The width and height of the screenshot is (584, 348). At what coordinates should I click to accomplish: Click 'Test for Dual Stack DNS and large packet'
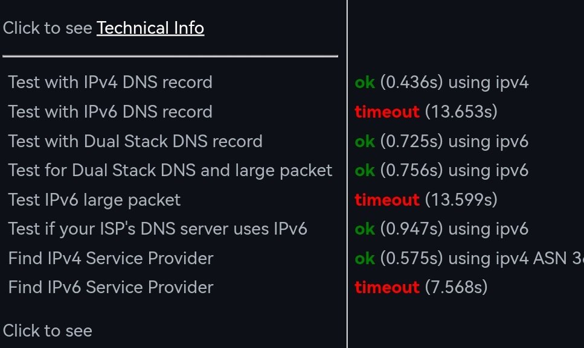(x=170, y=171)
